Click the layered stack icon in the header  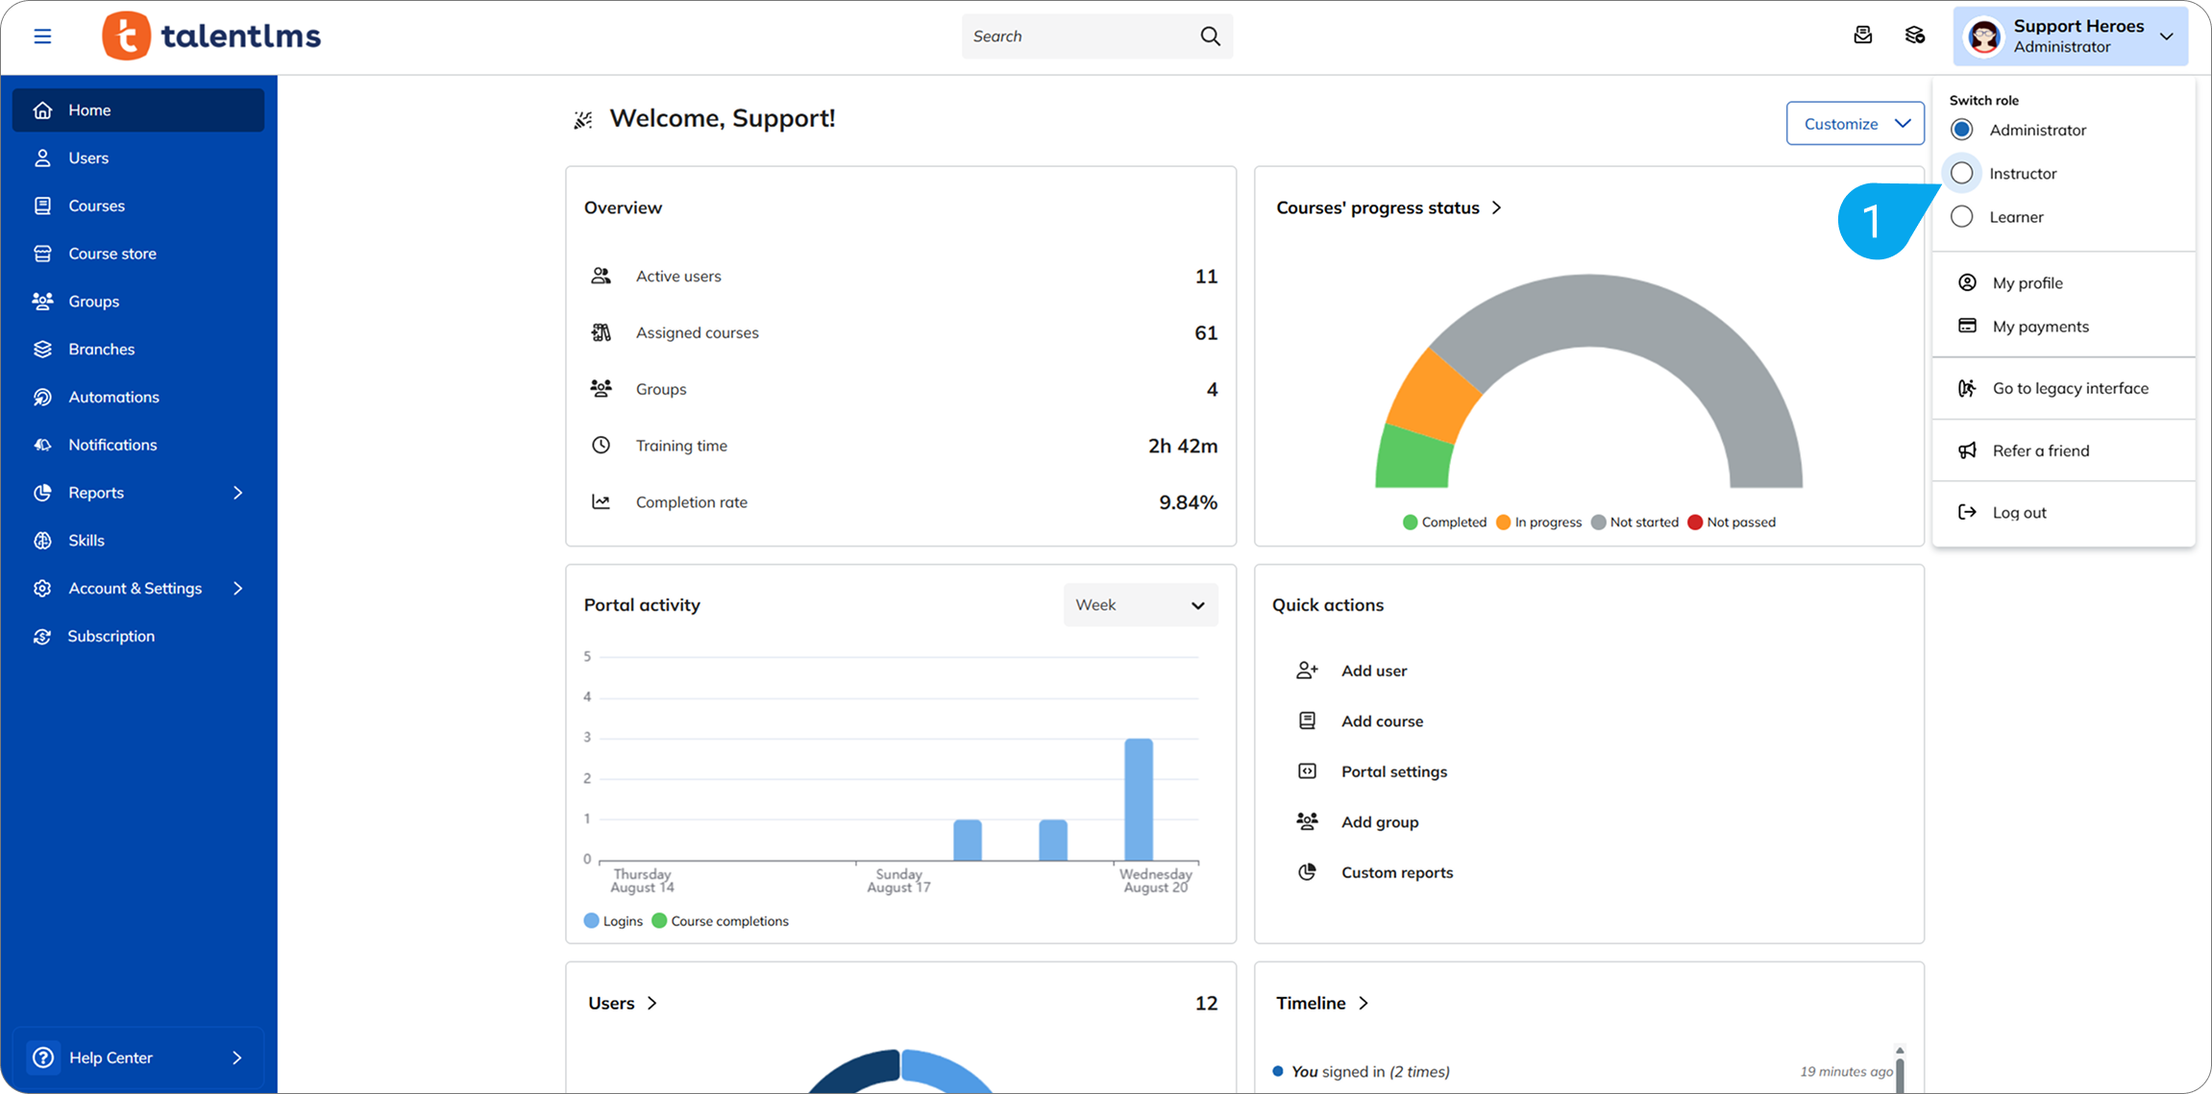1914,36
